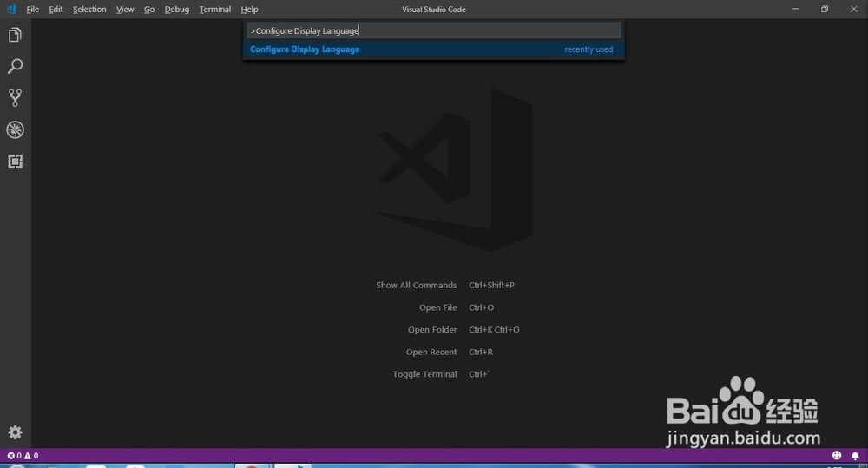Click the 'recently used' label

[x=589, y=49]
